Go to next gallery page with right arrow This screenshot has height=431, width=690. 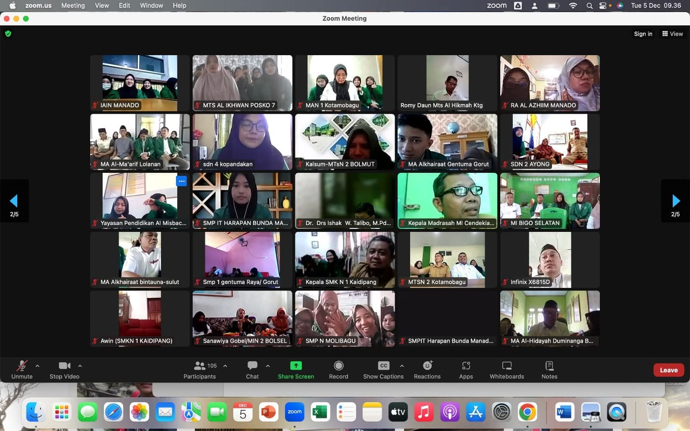[675, 201]
